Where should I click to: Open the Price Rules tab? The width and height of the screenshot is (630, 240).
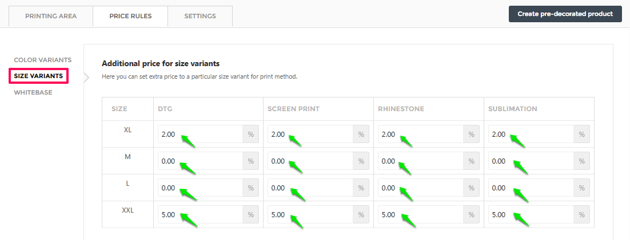pos(130,17)
